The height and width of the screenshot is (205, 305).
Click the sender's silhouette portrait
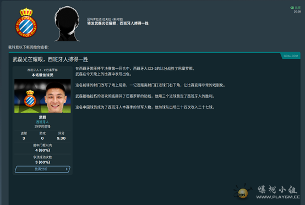[67, 24]
